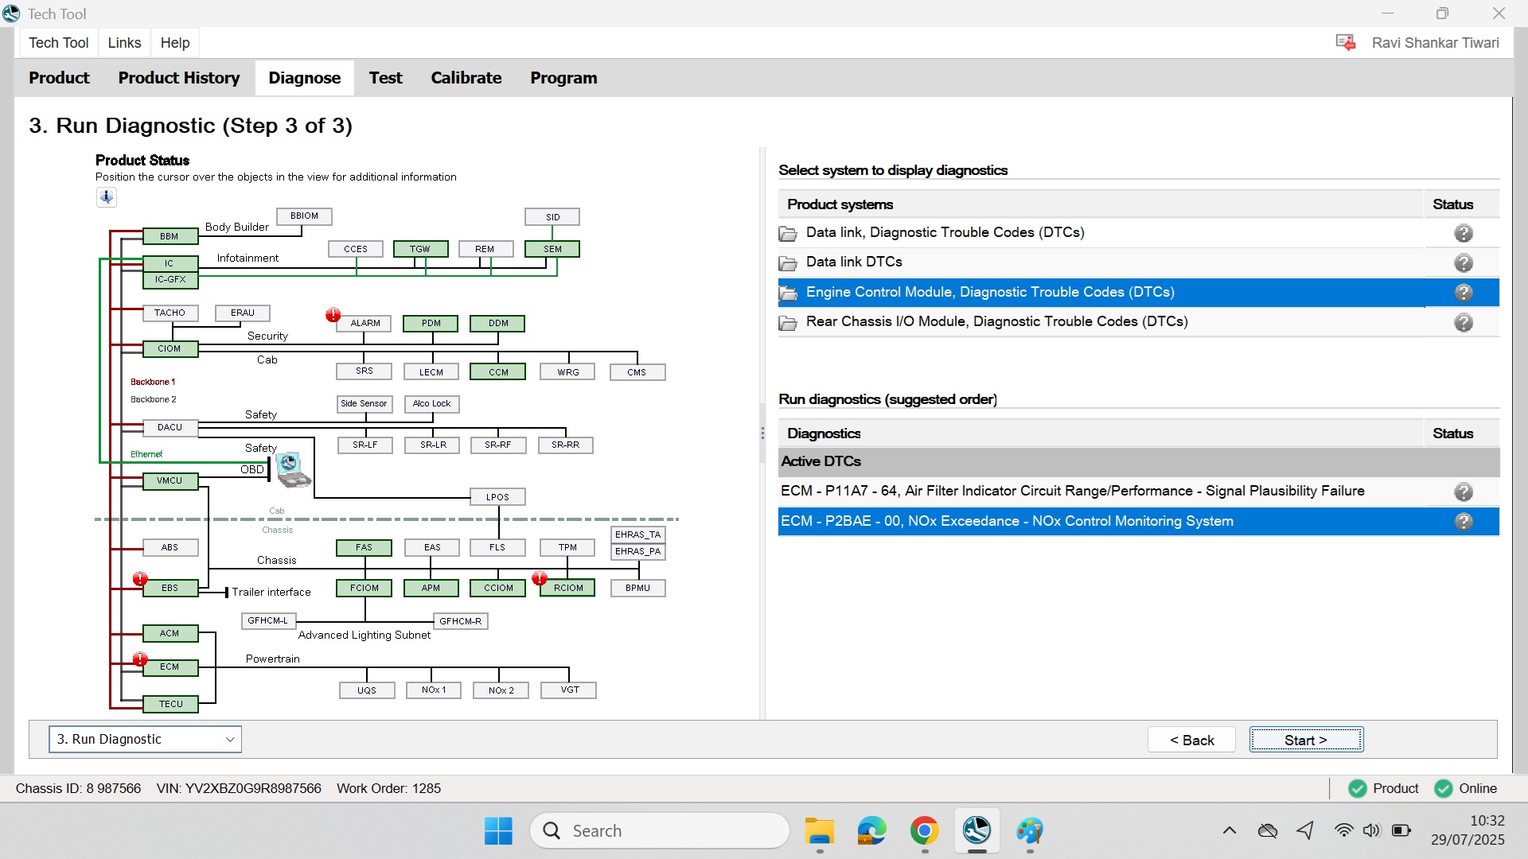Click the OBD laptop computer icon
The image size is (1528, 859).
coord(292,469)
